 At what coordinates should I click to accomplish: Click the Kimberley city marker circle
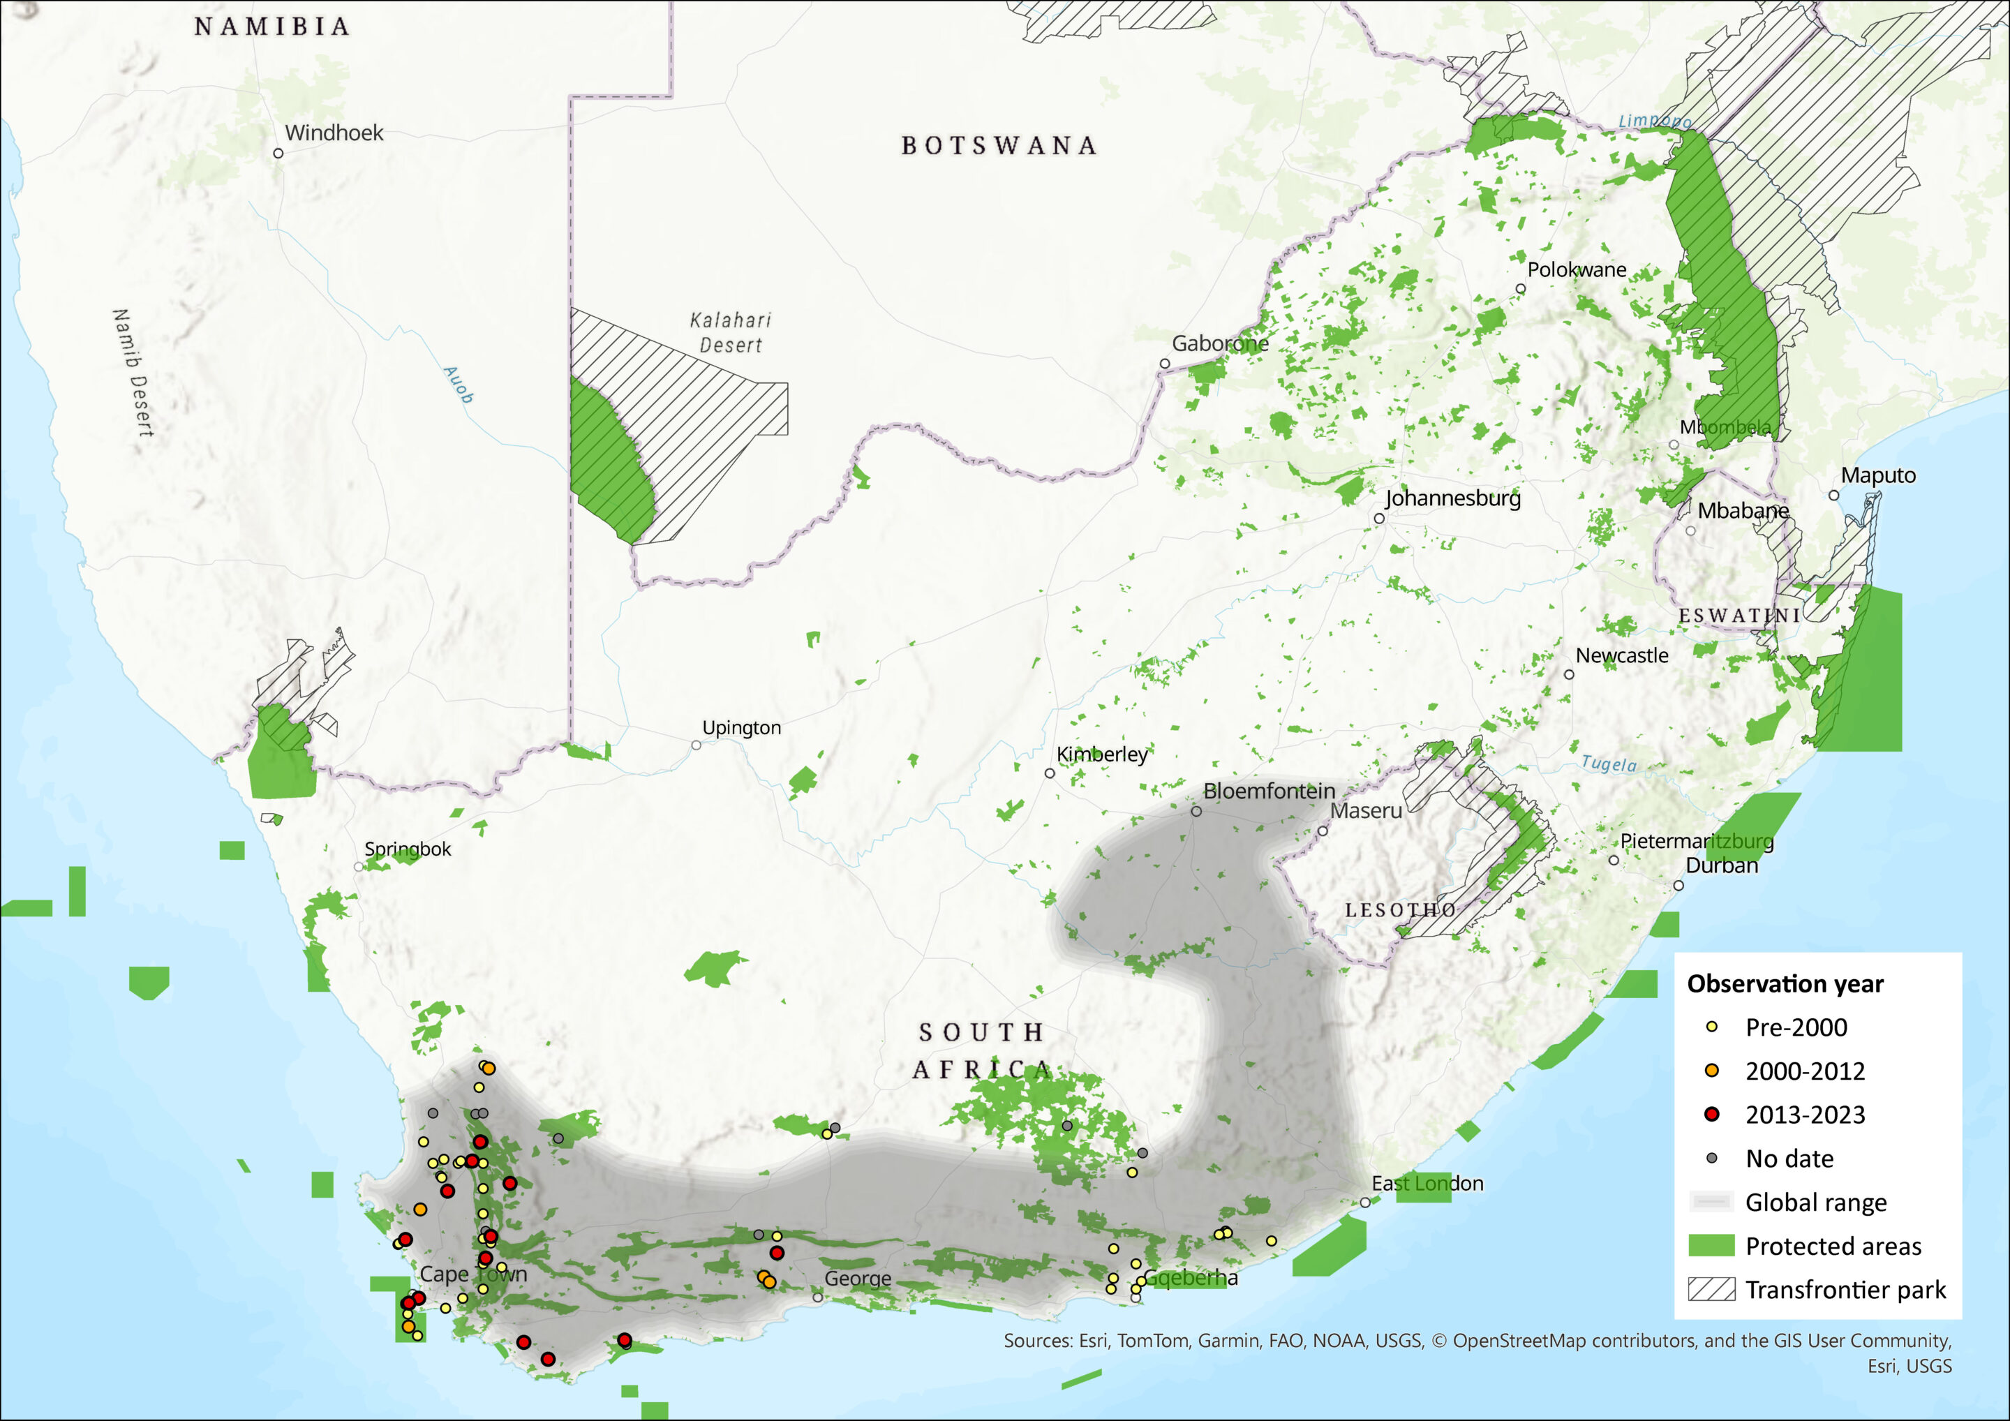pos(1050,773)
